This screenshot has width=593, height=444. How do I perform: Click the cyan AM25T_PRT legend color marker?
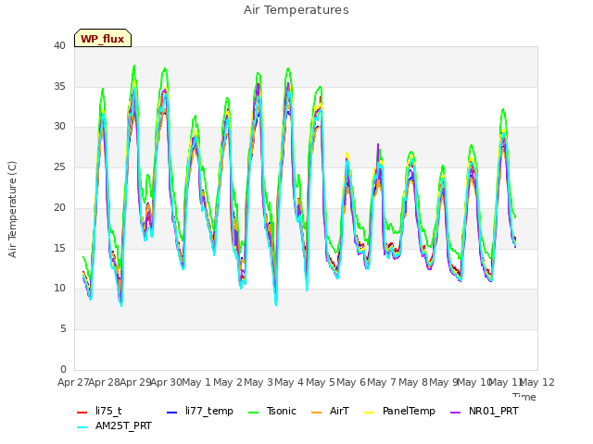[82, 427]
